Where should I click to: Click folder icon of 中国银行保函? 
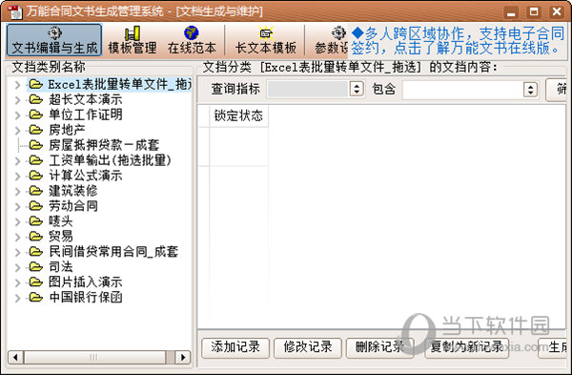pos(36,297)
